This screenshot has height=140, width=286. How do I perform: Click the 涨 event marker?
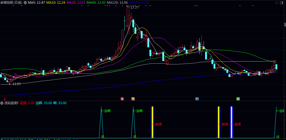[x=122, y=99]
